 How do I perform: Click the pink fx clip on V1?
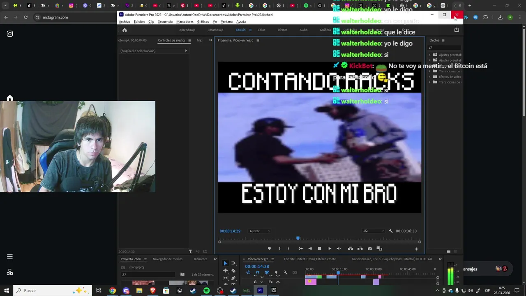(x=311, y=282)
